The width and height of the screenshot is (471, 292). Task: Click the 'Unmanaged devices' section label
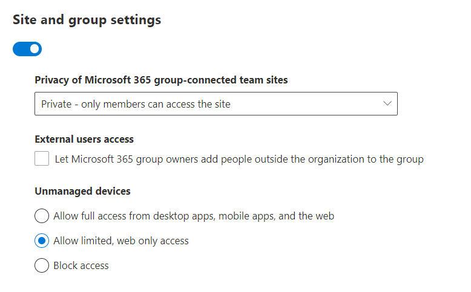click(82, 191)
